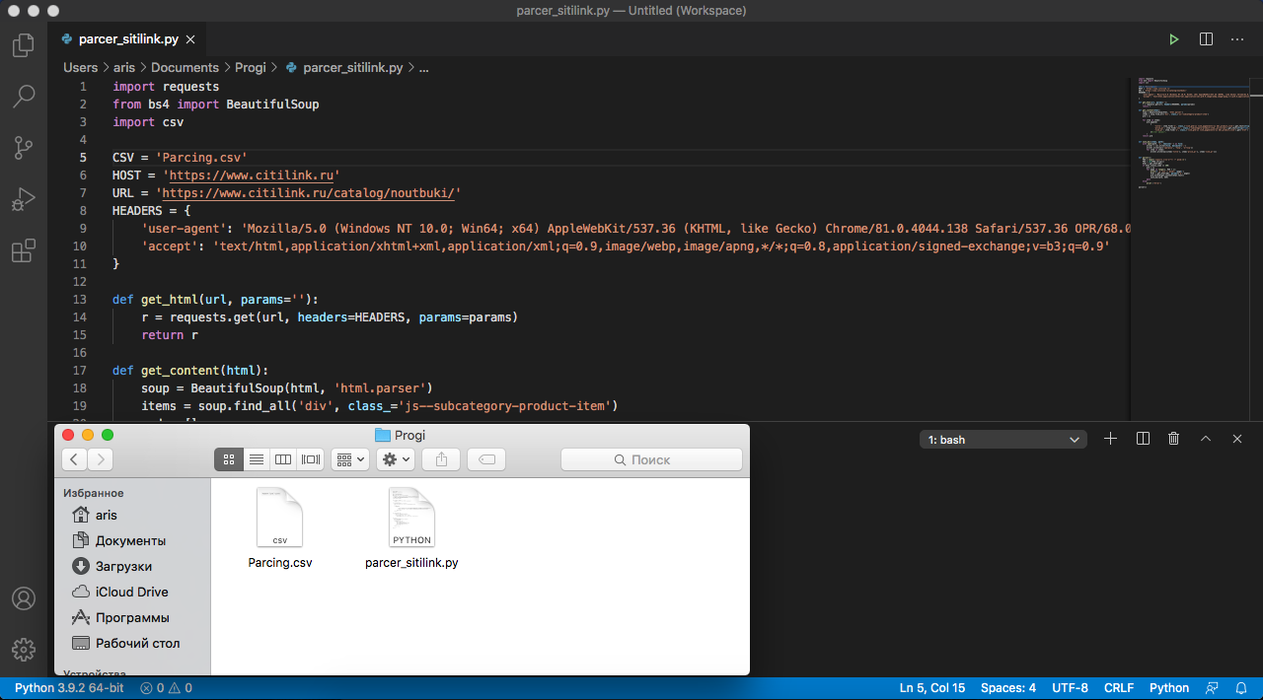Open Finder's group-by arrangement dropdown

350,459
